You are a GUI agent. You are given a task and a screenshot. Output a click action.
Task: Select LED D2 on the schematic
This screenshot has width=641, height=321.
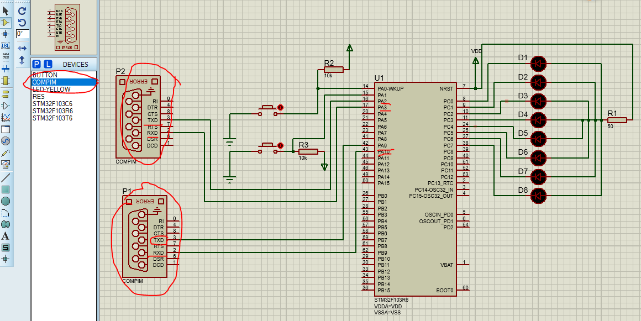538,82
